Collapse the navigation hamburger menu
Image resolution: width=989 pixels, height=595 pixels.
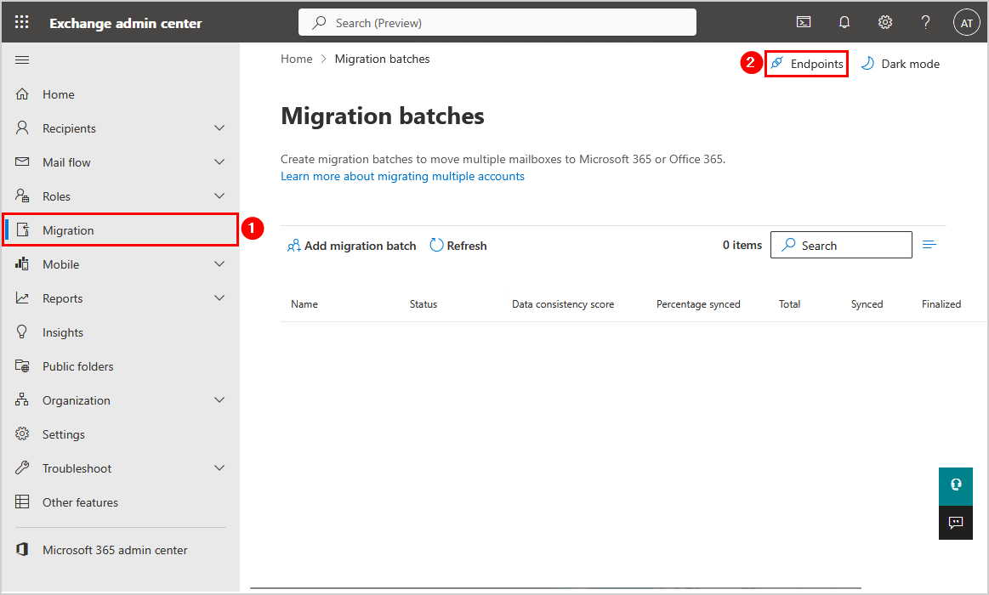[x=23, y=59]
